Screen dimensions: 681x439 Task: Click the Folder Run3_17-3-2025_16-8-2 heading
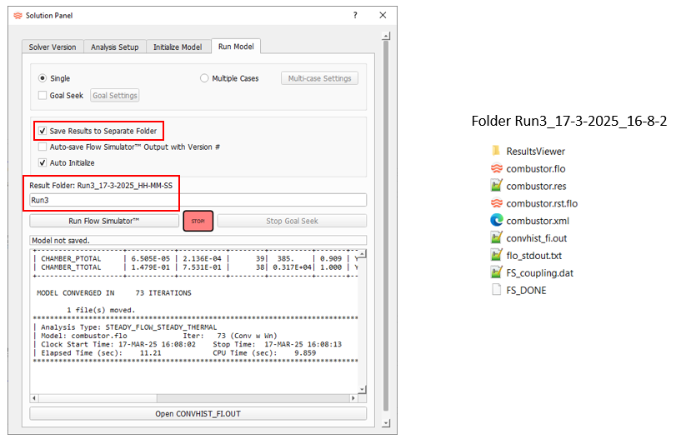pos(569,121)
